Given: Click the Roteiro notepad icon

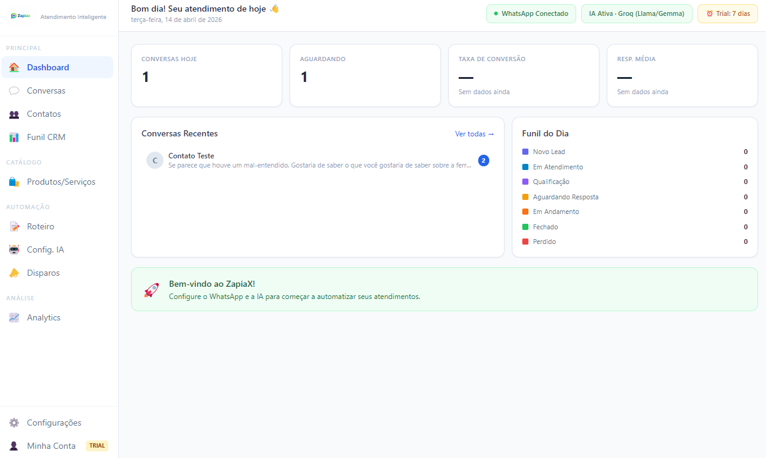Looking at the screenshot, I should click(x=14, y=227).
